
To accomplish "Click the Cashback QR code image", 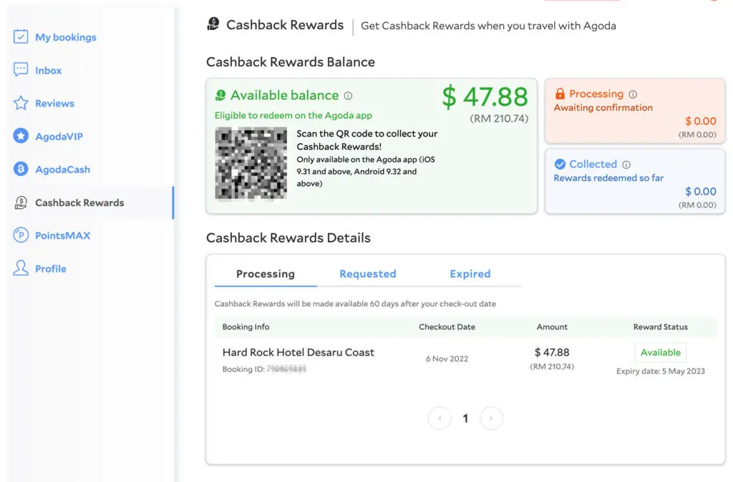I will click(251, 164).
